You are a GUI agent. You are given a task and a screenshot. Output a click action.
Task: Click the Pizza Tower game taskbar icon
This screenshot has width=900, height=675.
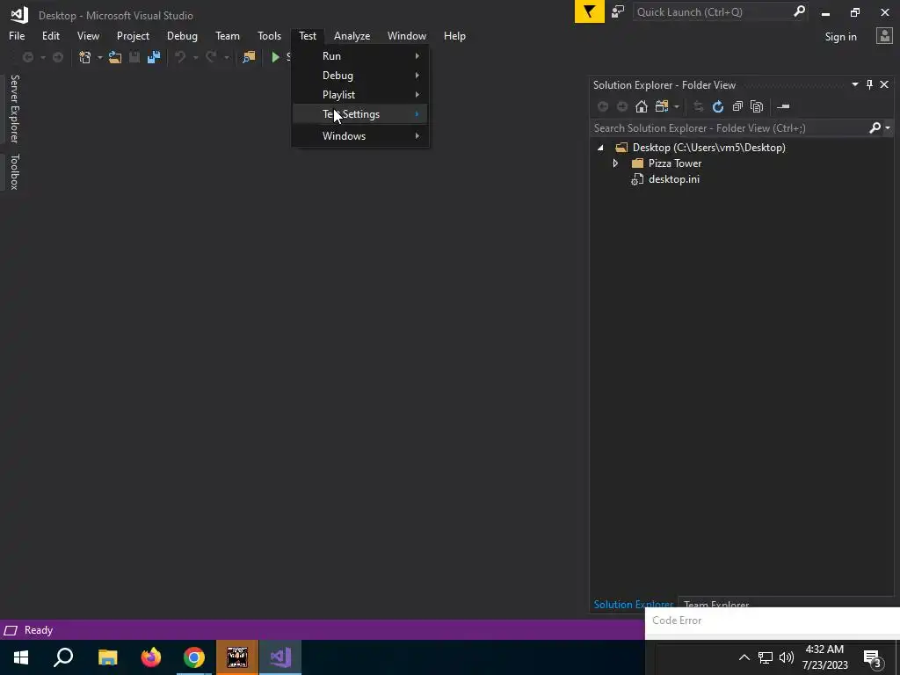click(237, 657)
